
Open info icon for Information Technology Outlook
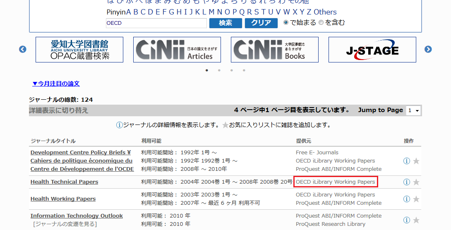click(x=406, y=220)
